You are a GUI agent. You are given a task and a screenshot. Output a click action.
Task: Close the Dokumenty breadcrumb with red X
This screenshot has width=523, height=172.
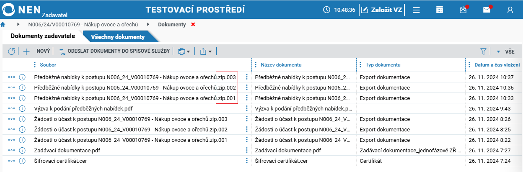click(193, 25)
